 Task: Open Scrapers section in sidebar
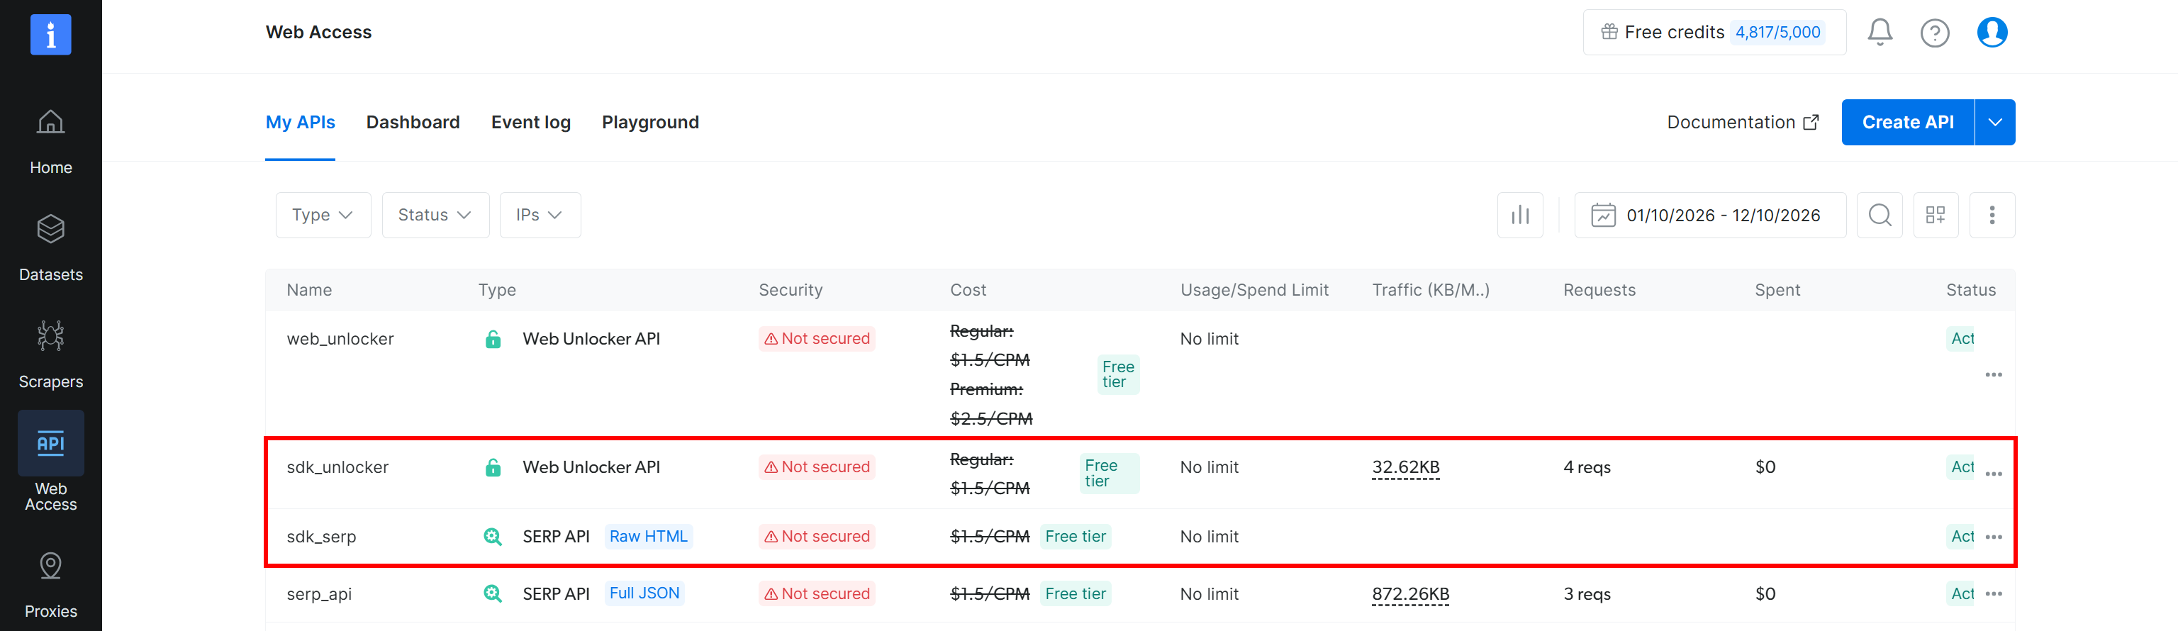(x=51, y=355)
